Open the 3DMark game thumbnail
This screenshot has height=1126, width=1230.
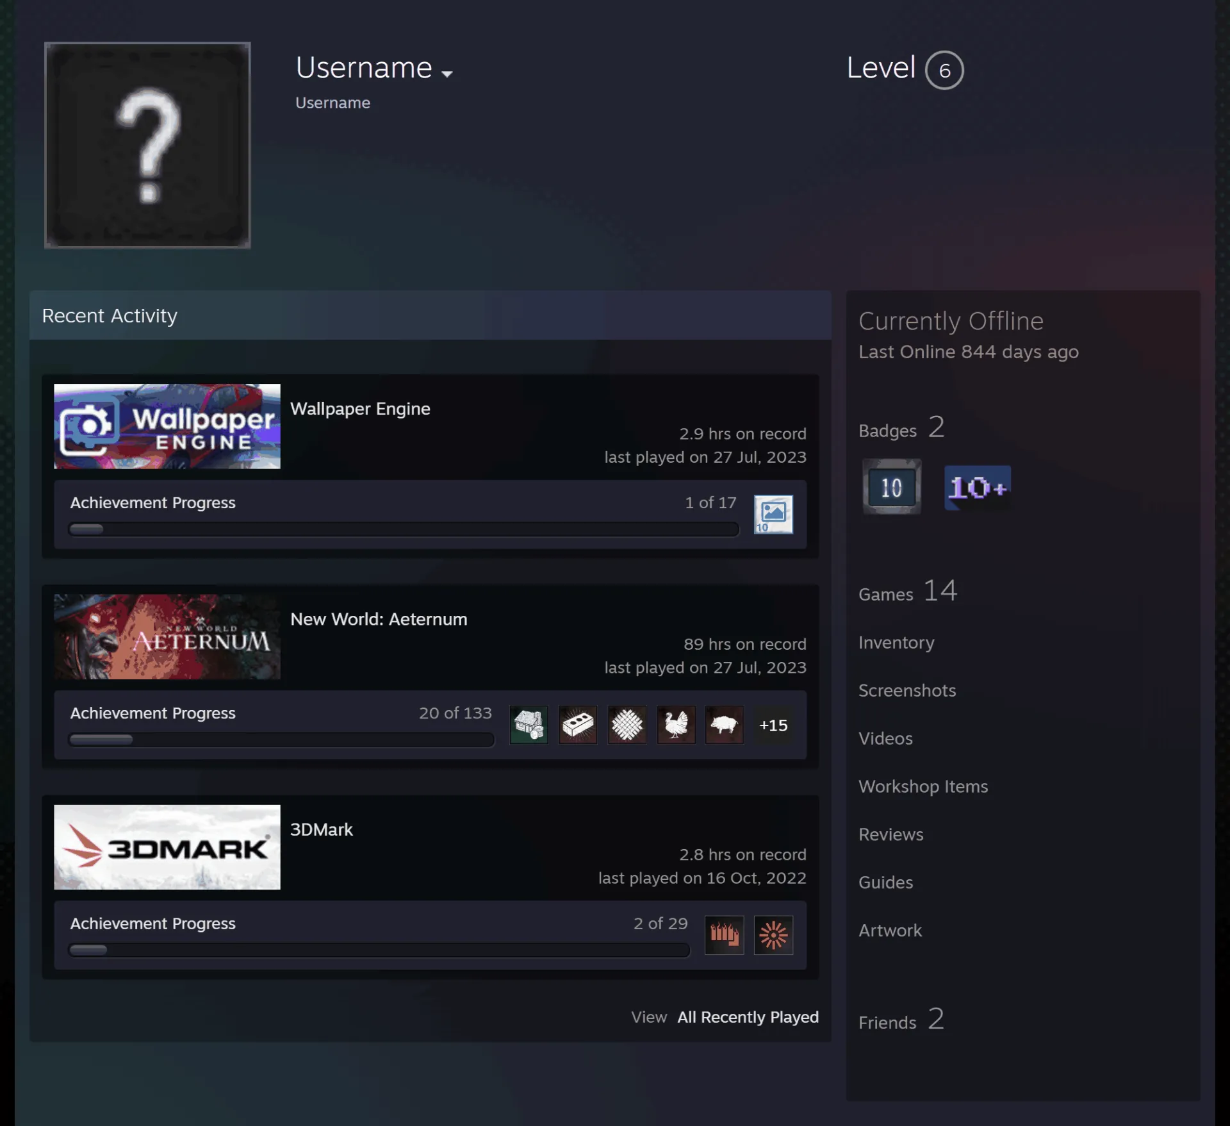point(167,847)
